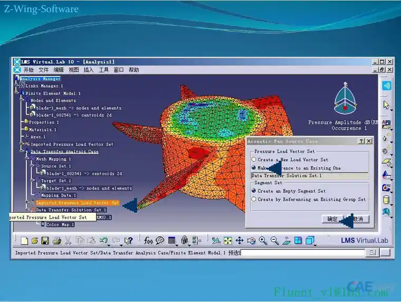Select Create a New Load Vector Set radio
Screen dimensions: 401x302
(x=254, y=159)
